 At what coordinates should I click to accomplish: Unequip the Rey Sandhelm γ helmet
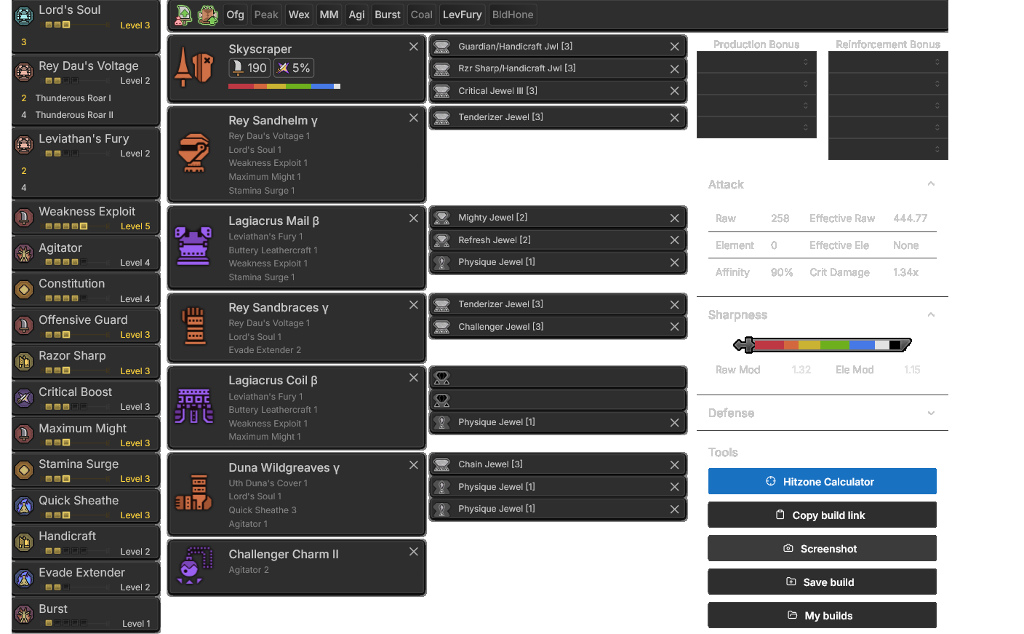tap(413, 118)
